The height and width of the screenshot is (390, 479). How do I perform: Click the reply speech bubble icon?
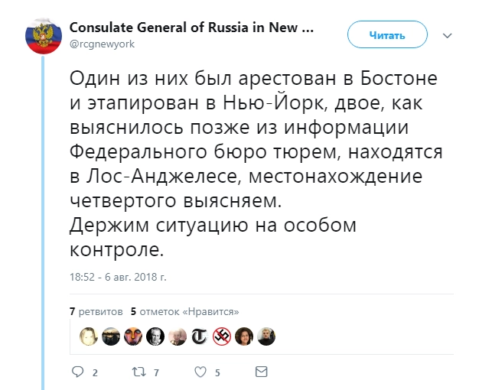[77, 372]
